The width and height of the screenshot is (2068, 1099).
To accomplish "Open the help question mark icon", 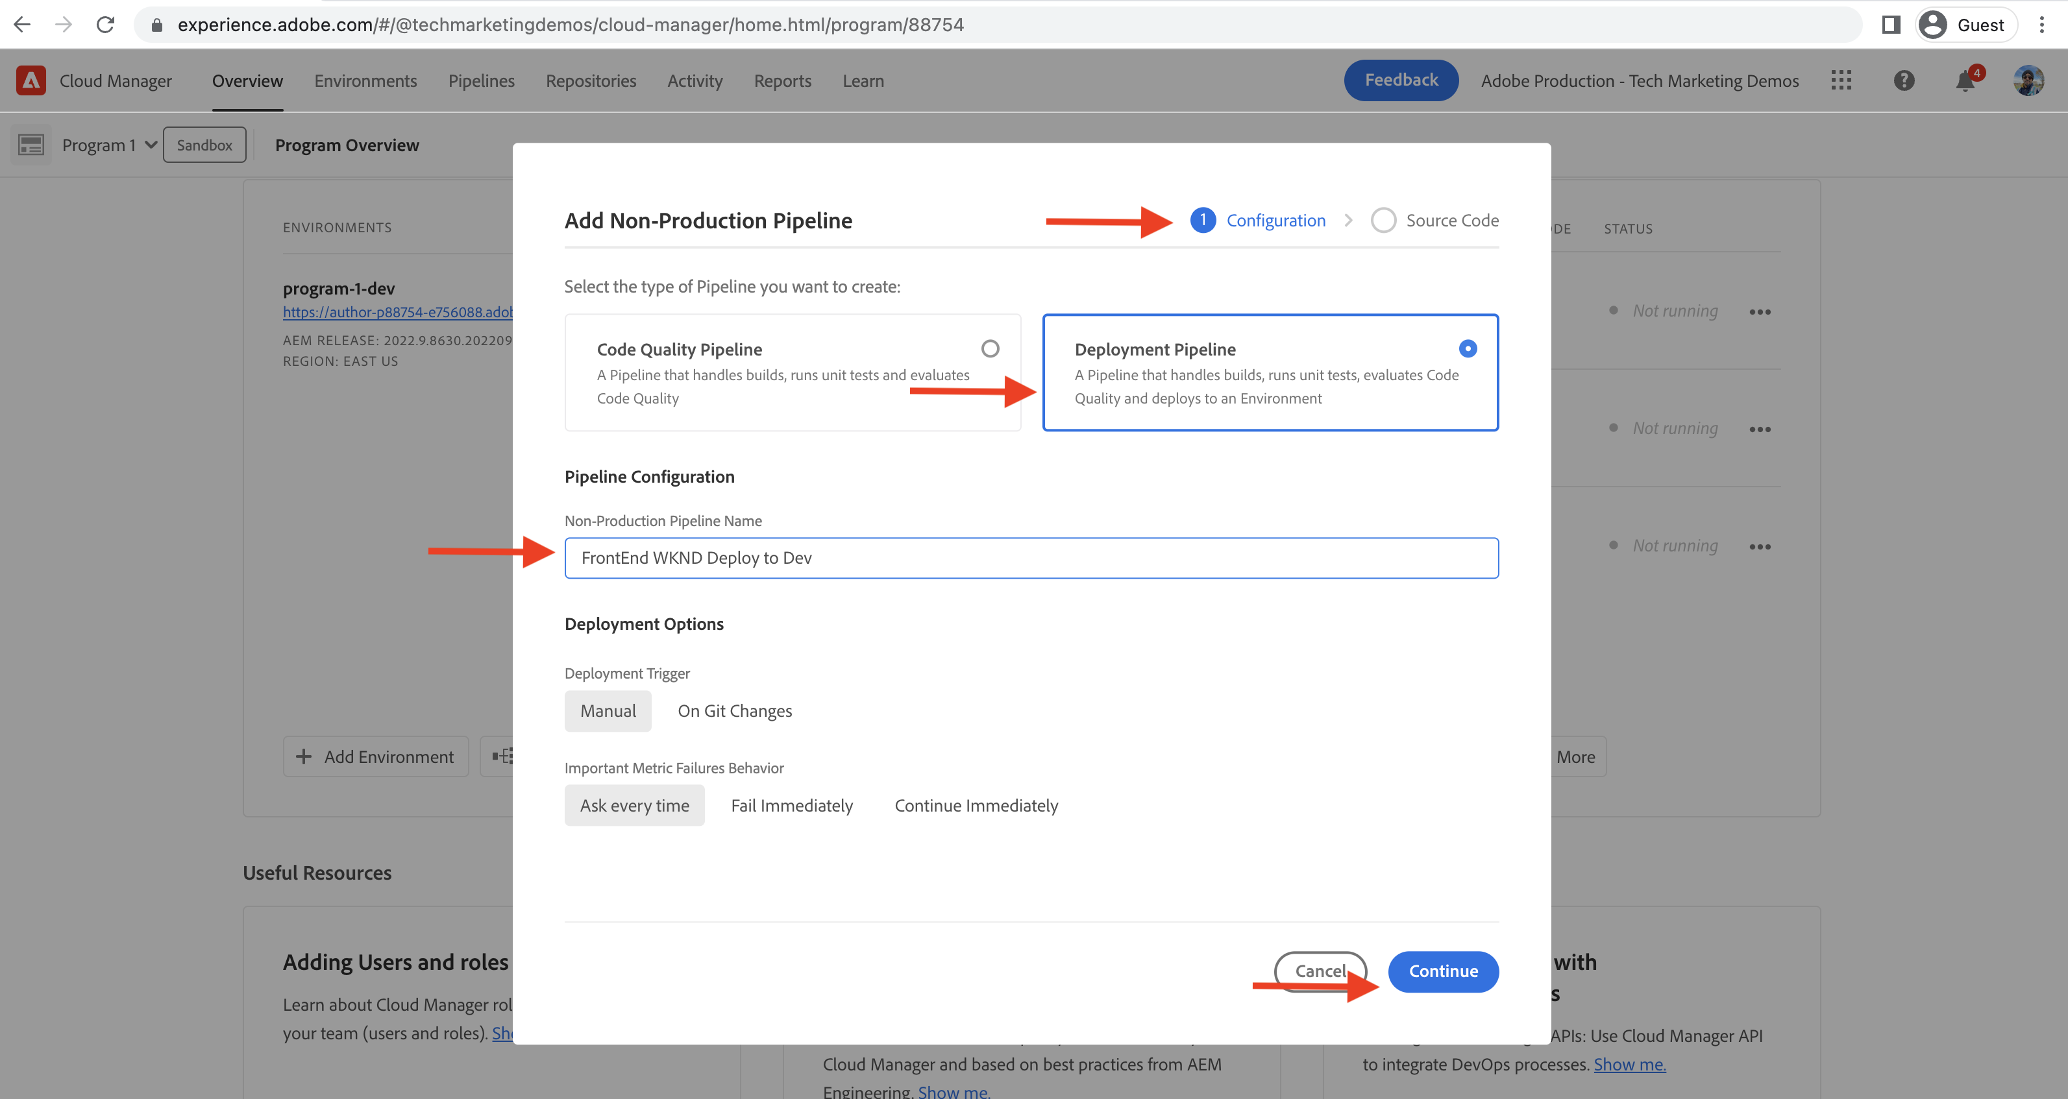I will click(1903, 80).
